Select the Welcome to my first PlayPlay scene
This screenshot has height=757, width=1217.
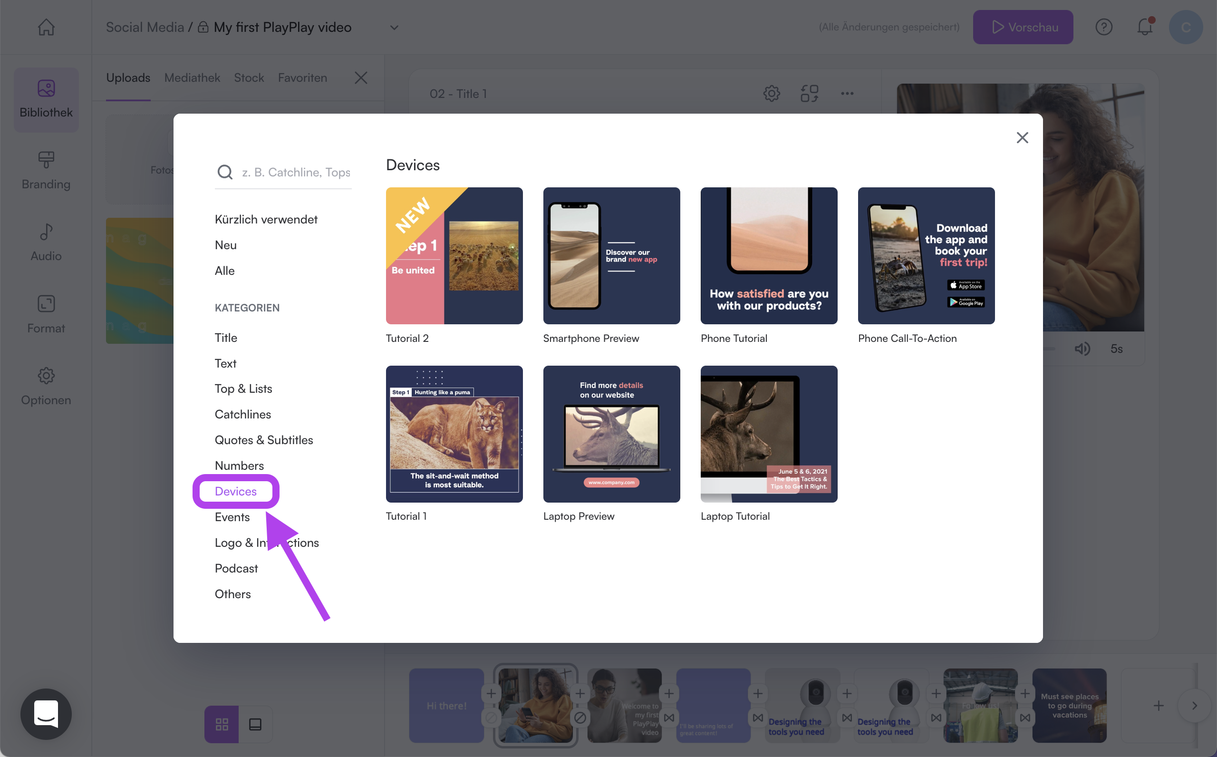click(625, 706)
